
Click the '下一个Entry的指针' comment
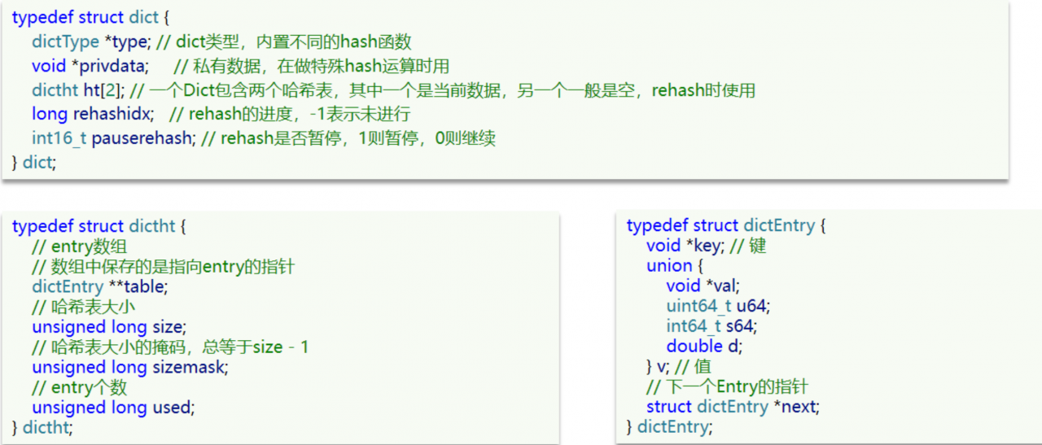click(x=727, y=386)
